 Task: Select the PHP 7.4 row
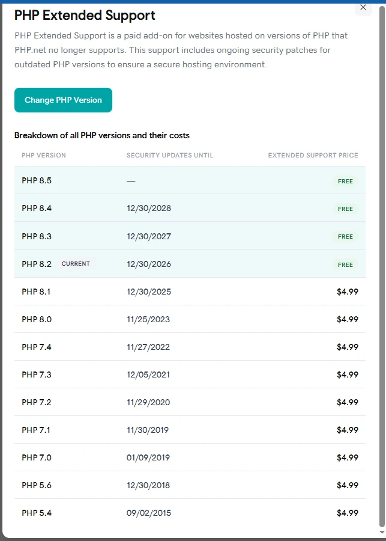click(190, 347)
